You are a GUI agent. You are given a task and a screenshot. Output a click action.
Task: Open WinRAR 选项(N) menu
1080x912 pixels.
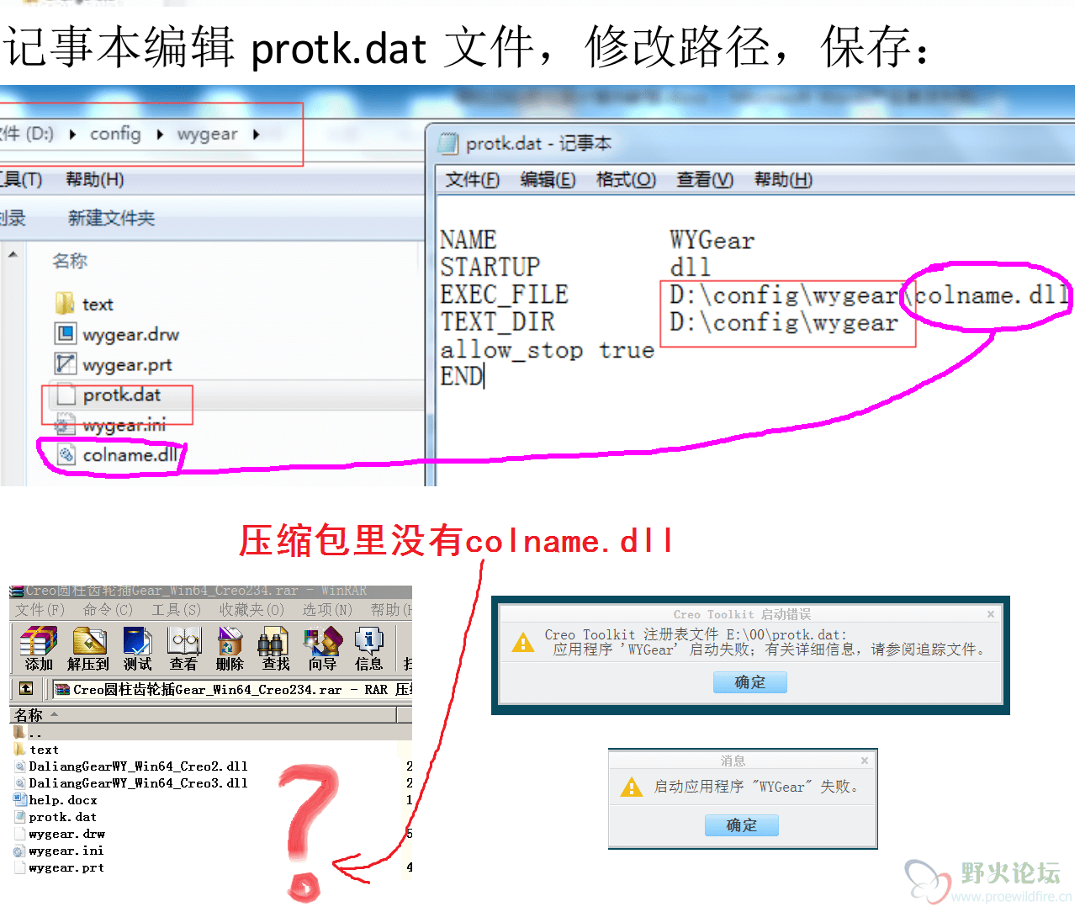tap(327, 610)
